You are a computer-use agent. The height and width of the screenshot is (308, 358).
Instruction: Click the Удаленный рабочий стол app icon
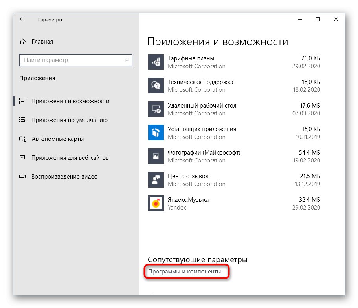[x=156, y=109]
